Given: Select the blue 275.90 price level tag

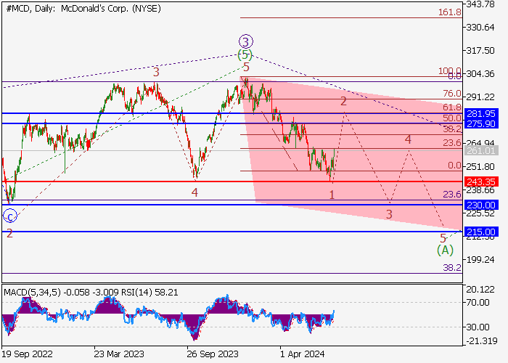Looking at the screenshot, I should click(481, 124).
